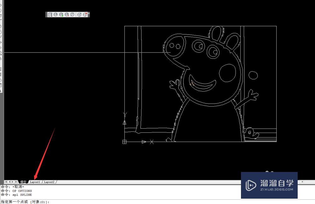Click the command line prompt 指定第一个点或

click(25, 202)
